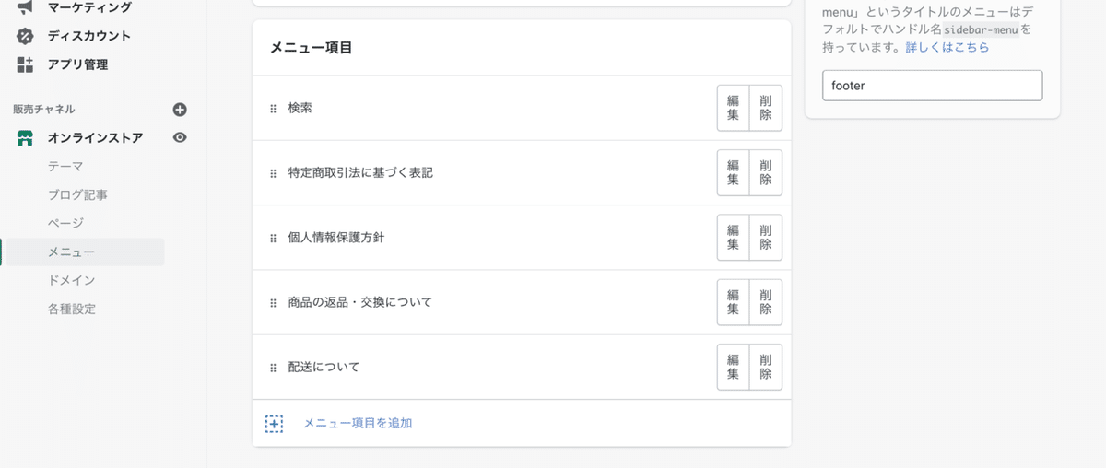The height and width of the screenshot is (468, 1106).
Task: Select ドメイン in the sidebar
Action: (x=72, y=280)
